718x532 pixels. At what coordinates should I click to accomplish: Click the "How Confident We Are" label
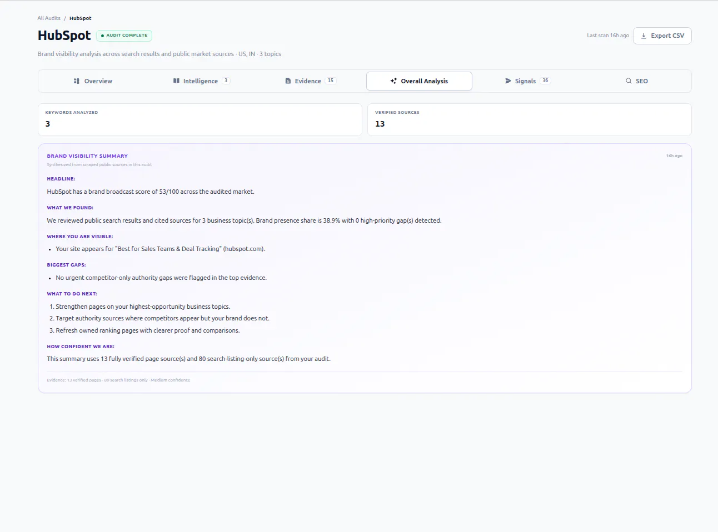(81, 347)
